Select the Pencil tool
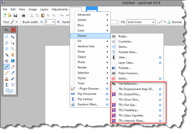192x134 pixels. tap(7, 73)
